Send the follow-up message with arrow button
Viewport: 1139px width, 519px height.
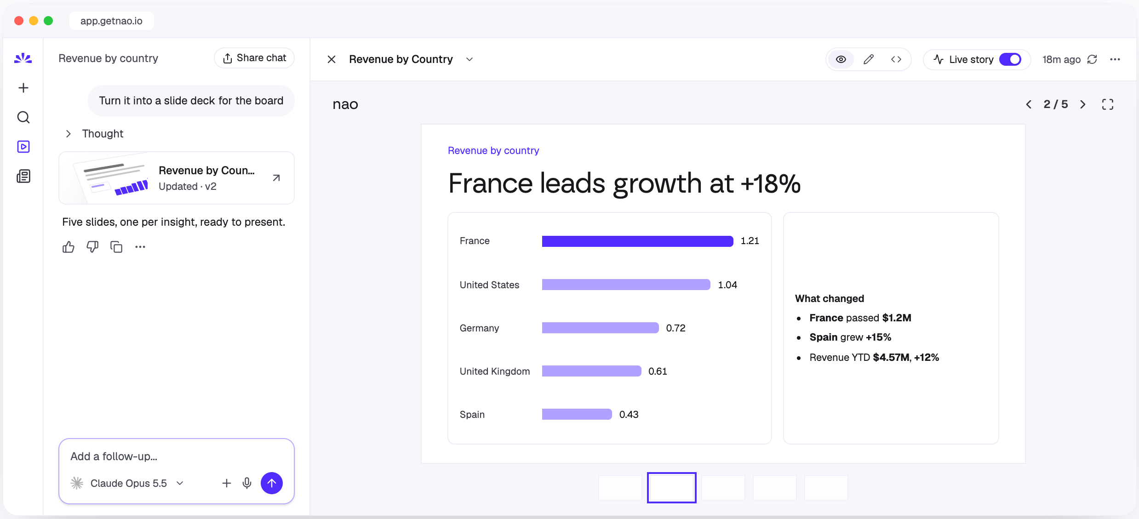pos(272,483)
